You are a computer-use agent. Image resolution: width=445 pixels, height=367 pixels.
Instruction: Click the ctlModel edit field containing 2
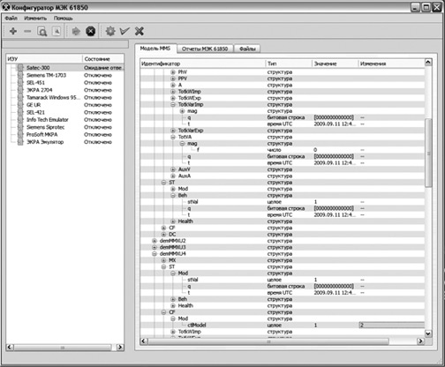[391, 325]
